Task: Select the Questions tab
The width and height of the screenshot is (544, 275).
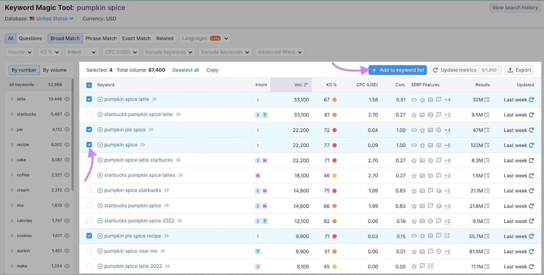Action: tap(30, 38)
